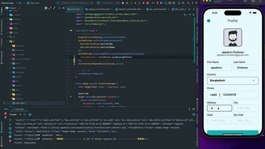Screen dimensions: 265x149
Task: Minimize the Run tool window
Action: 193,109
